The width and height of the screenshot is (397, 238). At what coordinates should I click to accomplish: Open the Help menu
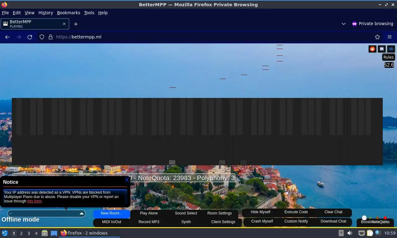(103, 13)
